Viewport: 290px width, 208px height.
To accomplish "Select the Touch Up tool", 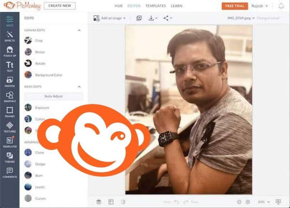I will tap(10, 52).
